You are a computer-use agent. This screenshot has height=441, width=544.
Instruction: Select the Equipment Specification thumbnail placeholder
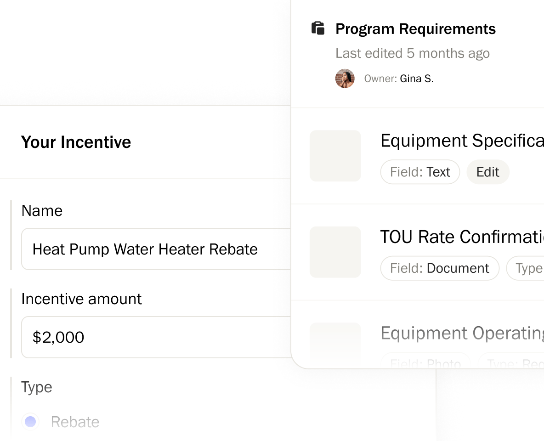(x=335, y=156)
